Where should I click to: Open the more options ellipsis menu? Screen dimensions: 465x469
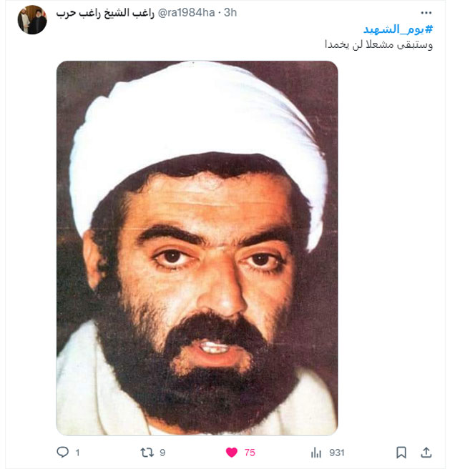pyautogui.click(x=426, y=13)
